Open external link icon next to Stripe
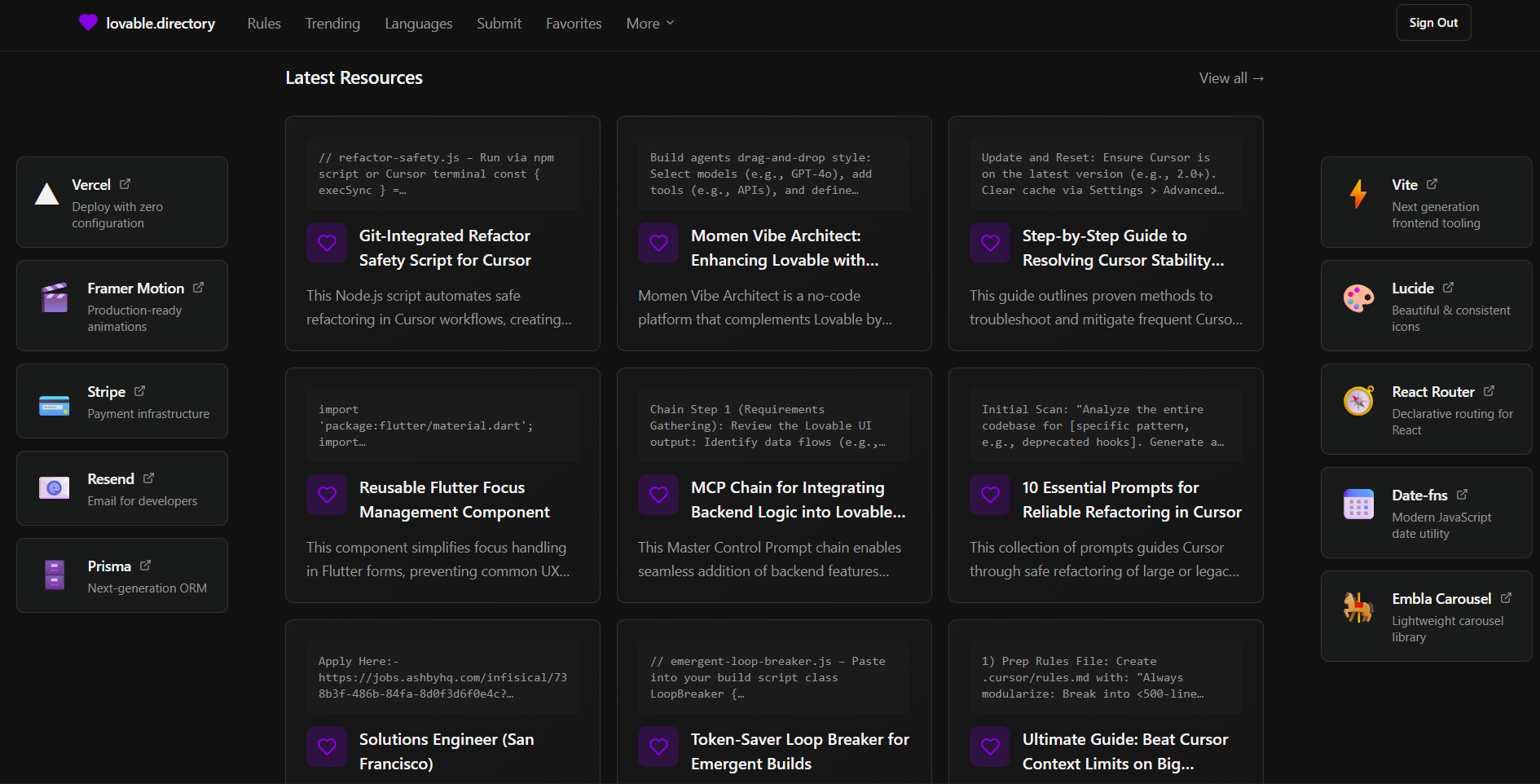The width and height of the screenshot is (1540, 784). coord(139,391)
